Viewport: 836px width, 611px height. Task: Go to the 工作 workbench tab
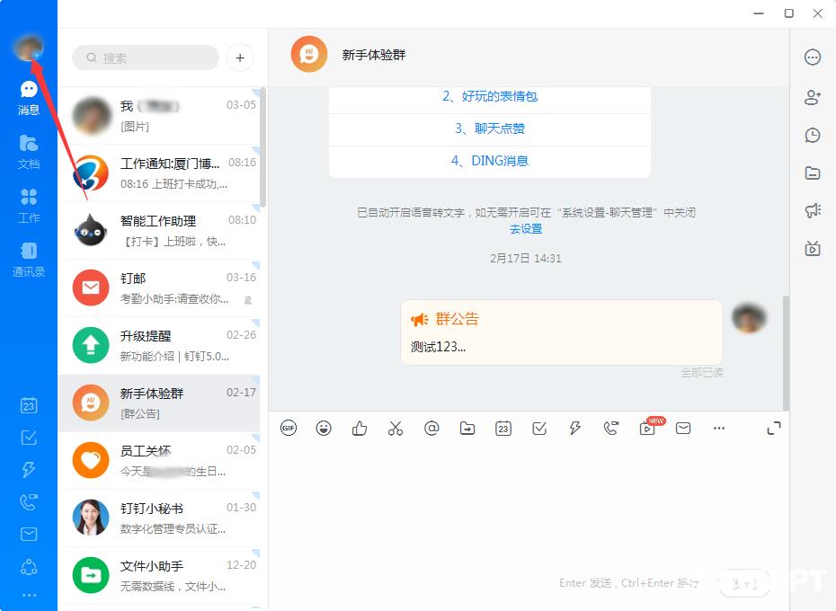pos(28,206)
